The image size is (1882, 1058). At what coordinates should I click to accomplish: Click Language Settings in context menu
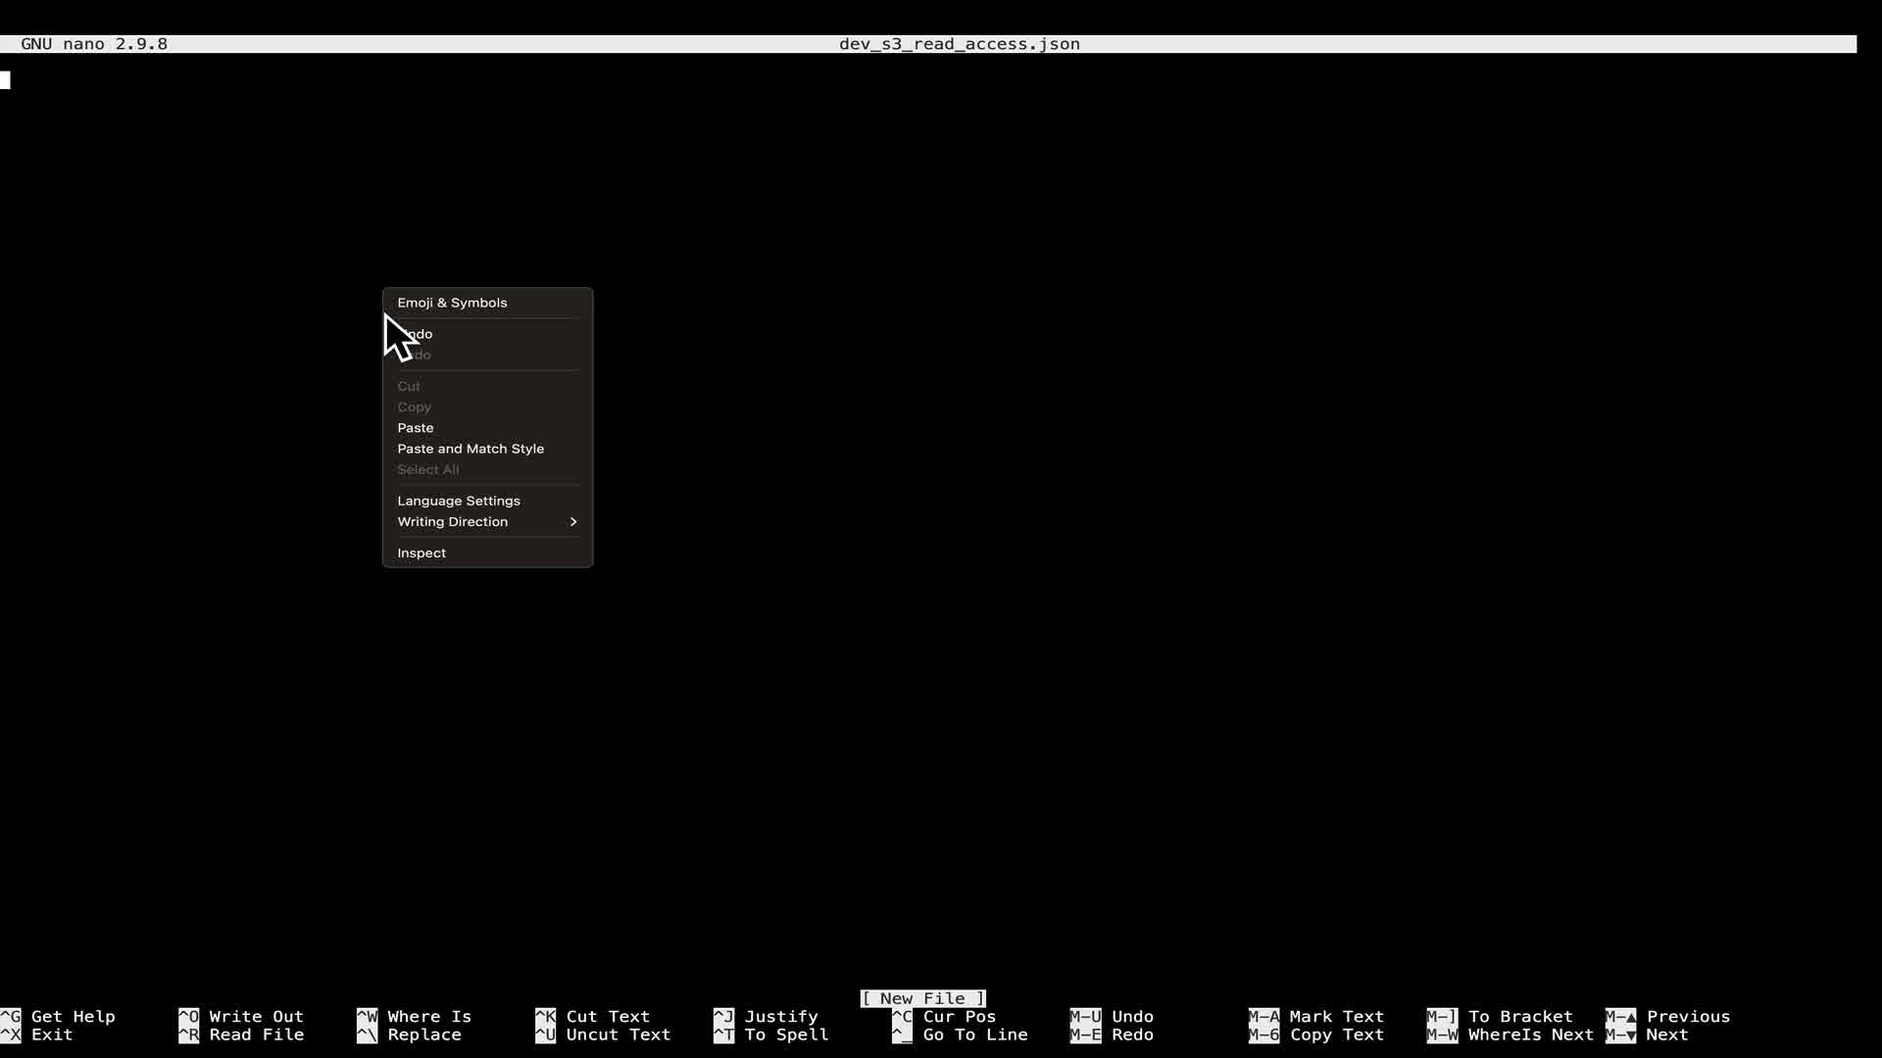click(x=458, y=501)
